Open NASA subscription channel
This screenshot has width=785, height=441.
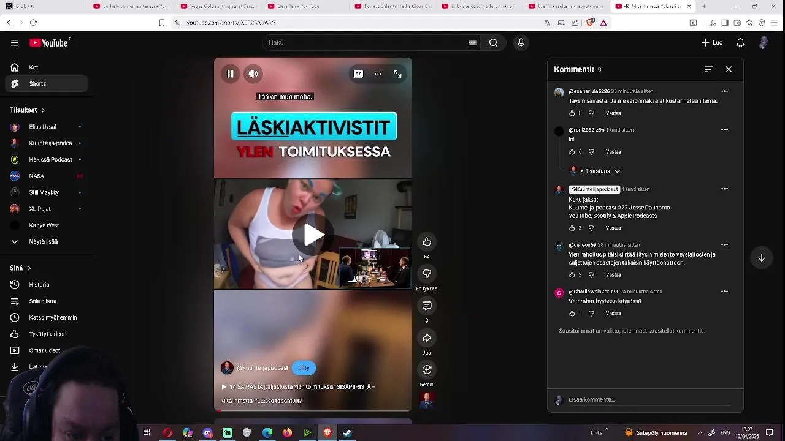click(47, 176)
